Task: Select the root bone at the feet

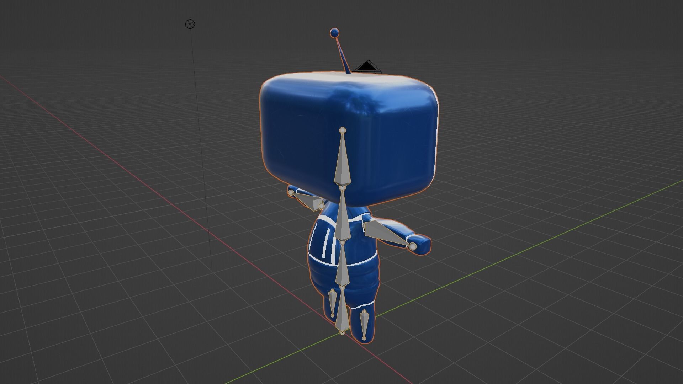Action: pos(342,310)
